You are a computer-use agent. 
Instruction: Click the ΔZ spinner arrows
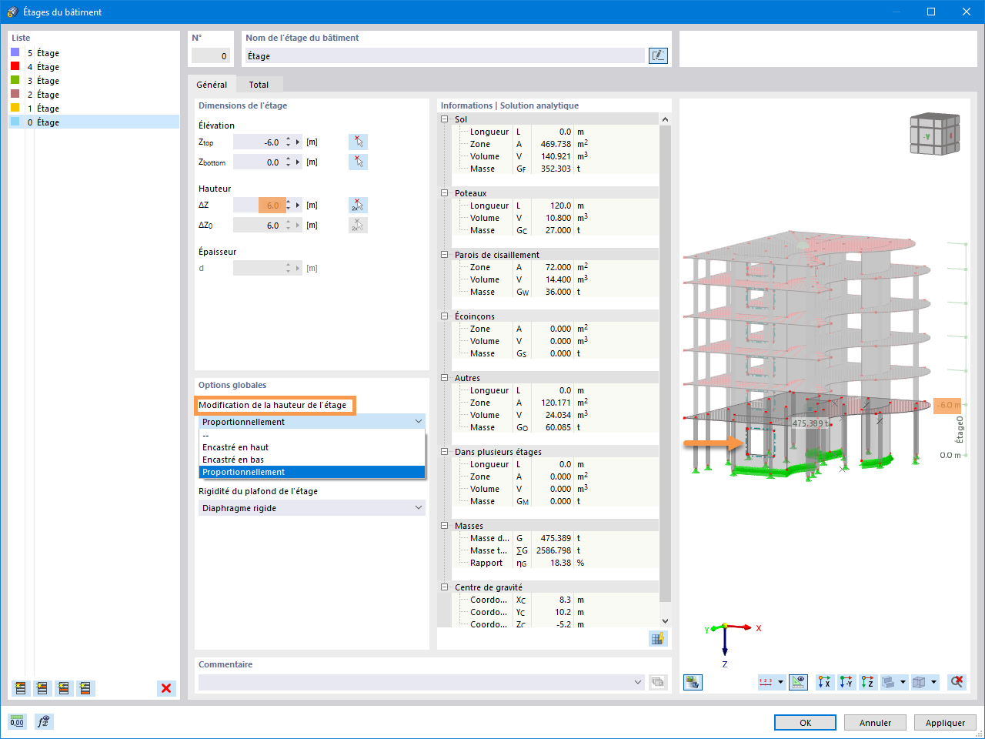(x=289, y=205)
